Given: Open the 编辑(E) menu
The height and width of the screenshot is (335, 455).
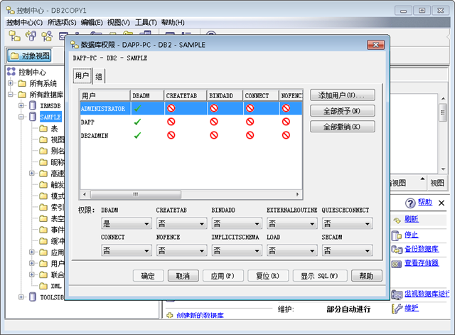Looking at the screenshot, I should (92, 23).
